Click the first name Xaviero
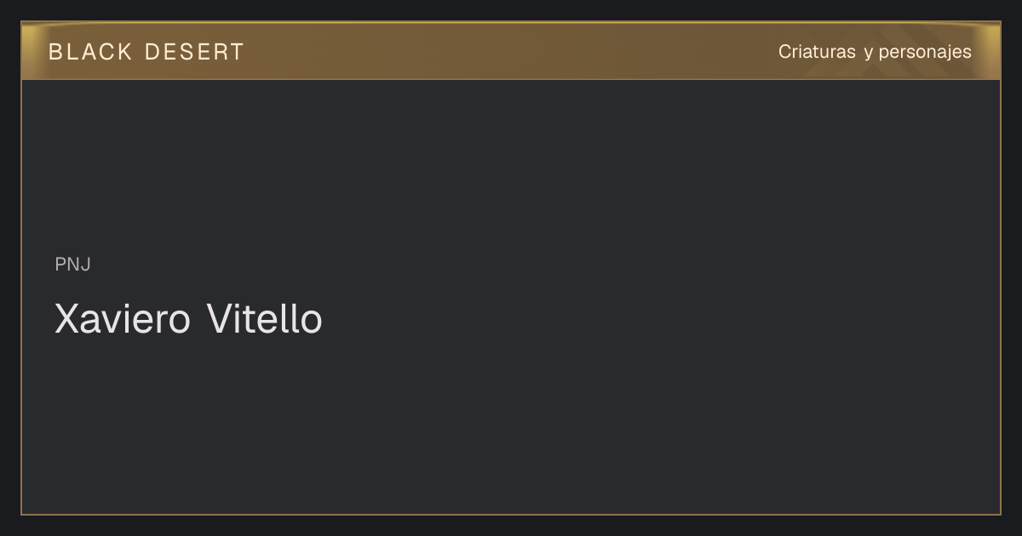 point(123,319)
